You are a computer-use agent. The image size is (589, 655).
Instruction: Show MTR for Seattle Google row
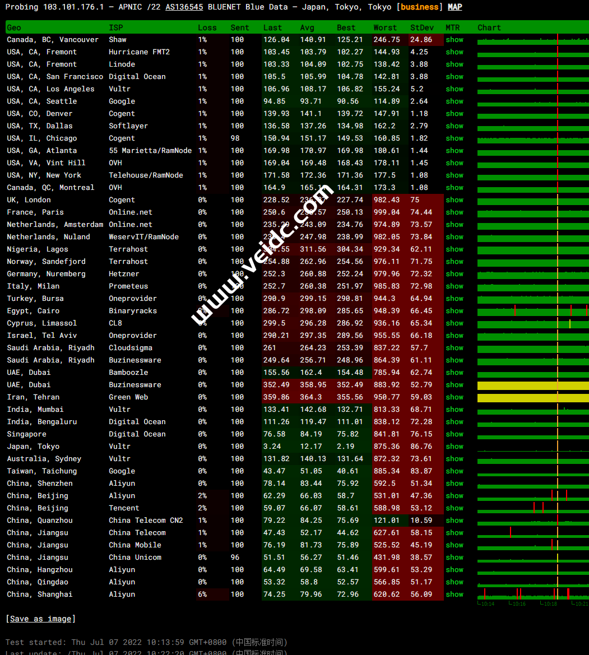click(454, 101)
